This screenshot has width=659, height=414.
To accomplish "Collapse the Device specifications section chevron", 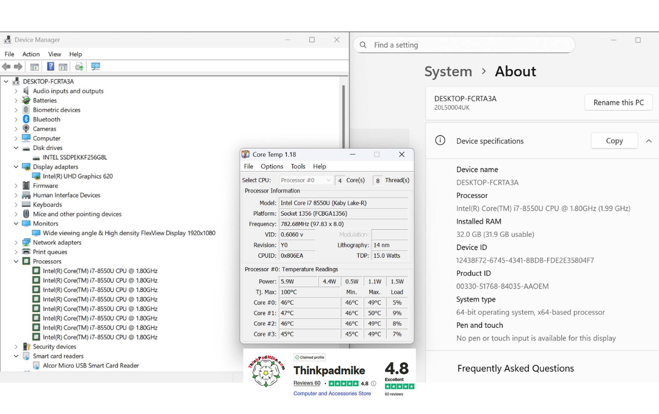I will pyautogui.click(x=649, y=141).
